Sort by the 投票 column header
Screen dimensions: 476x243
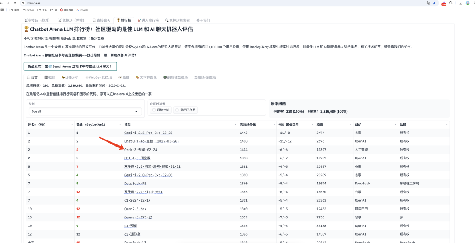(x=334, y=125)
